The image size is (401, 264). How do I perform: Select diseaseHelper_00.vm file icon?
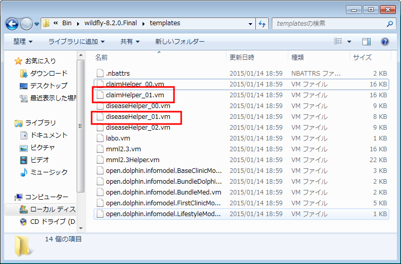pyautogui.click(x=100, y=106)
